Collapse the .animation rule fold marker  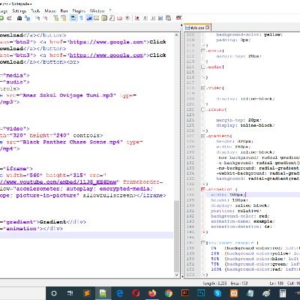tap(203, 189)
